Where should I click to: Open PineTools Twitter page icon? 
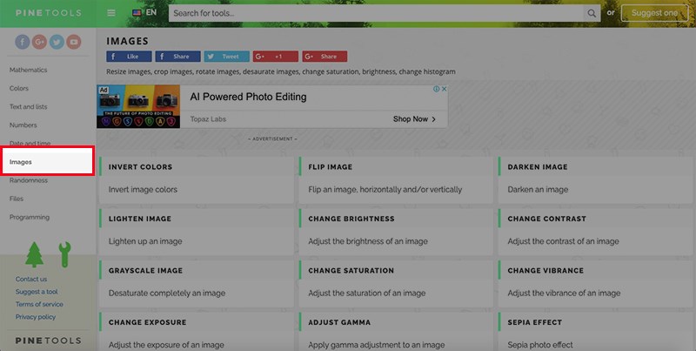coord(57,42)
